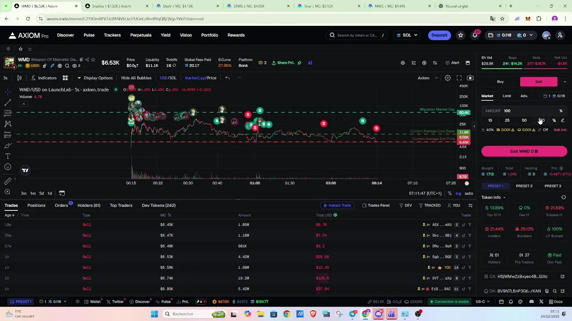The width and height of the screenshot is (572, 321).
Task: Click the Deposit button
Action: (x=439, y=35)
